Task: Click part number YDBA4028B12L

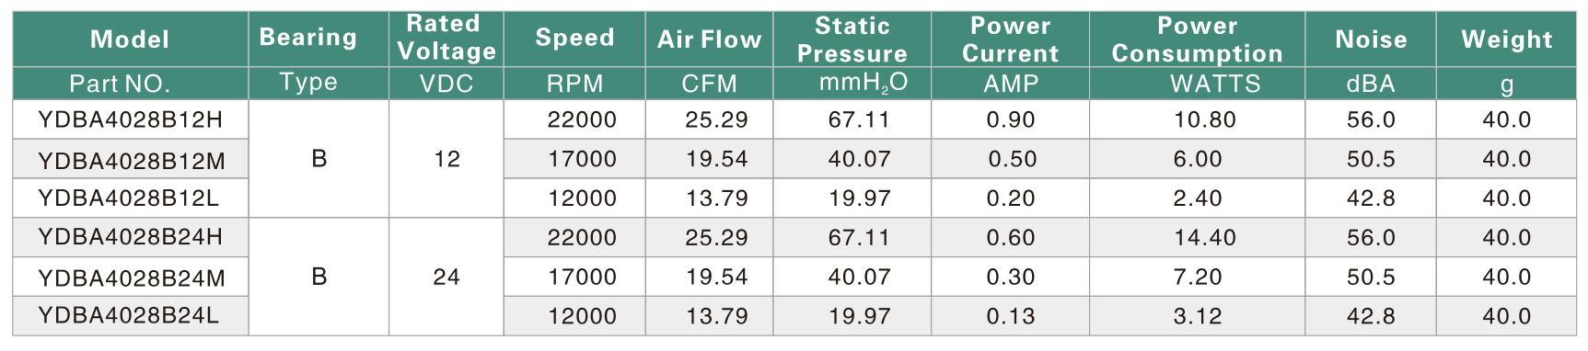Action: pos(129,198)
